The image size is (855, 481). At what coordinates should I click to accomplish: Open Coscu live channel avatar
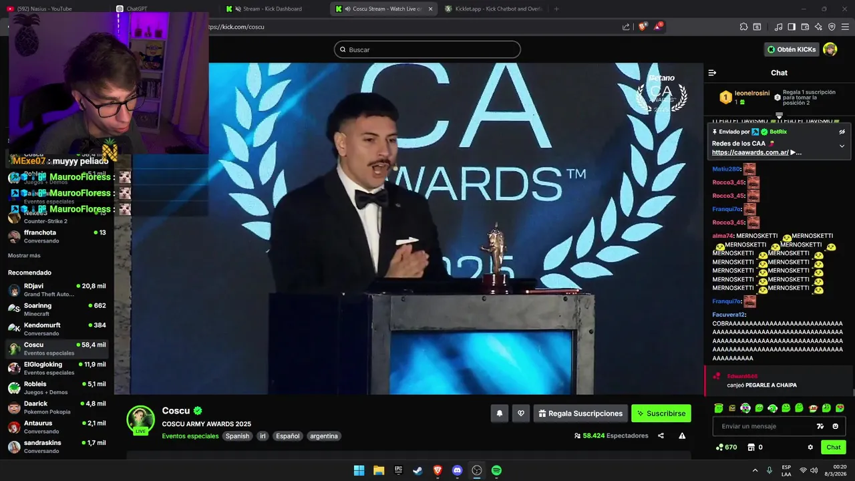(x=140, y=420)
